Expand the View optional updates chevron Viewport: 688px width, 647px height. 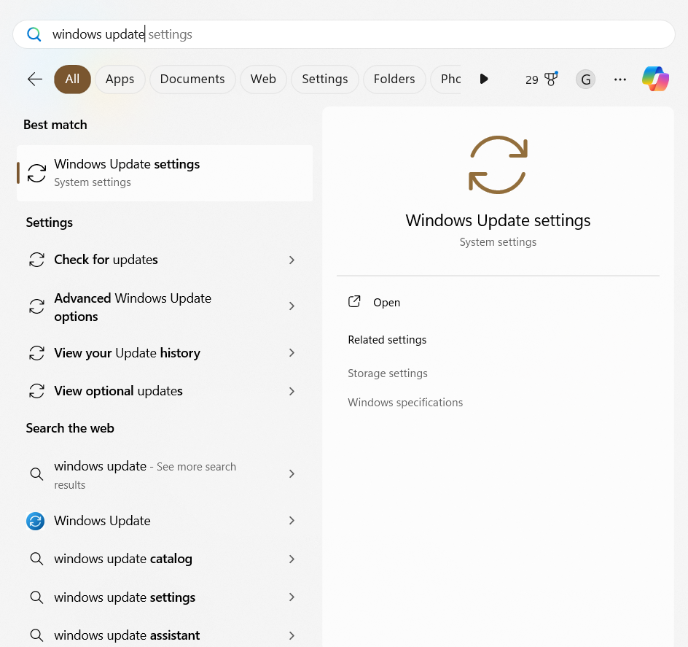(x=292, y=392)
